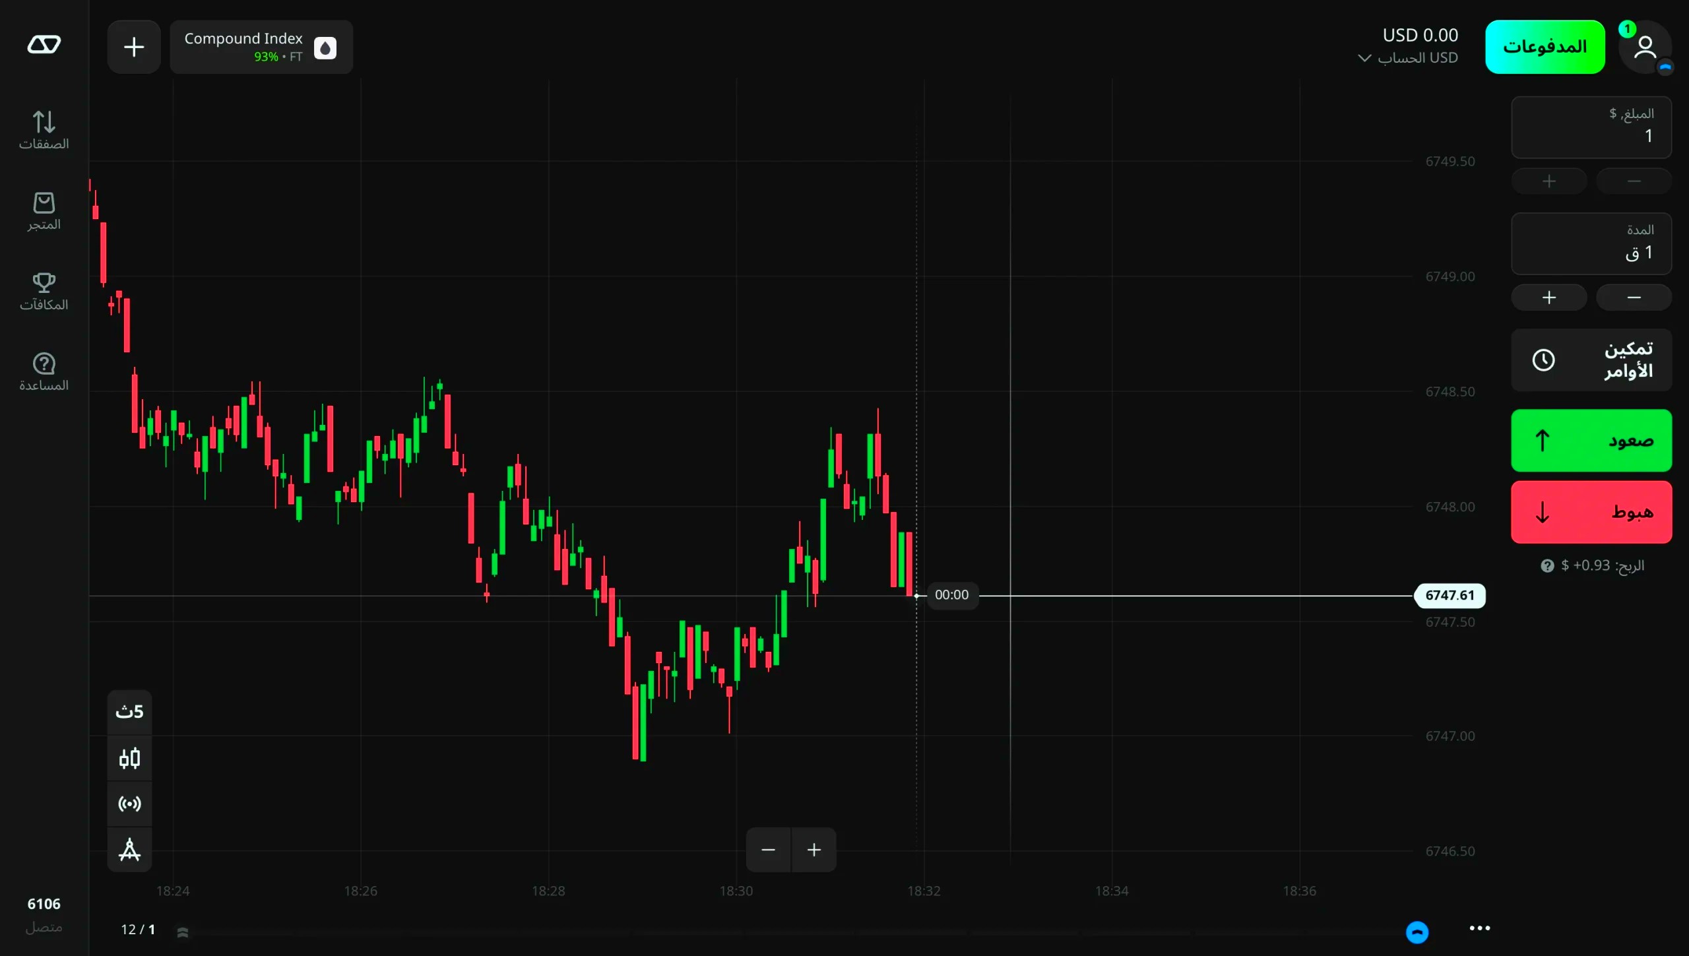The image size is (1689, 956).
Task: Add a new asset tab
Action: (134, 47)
